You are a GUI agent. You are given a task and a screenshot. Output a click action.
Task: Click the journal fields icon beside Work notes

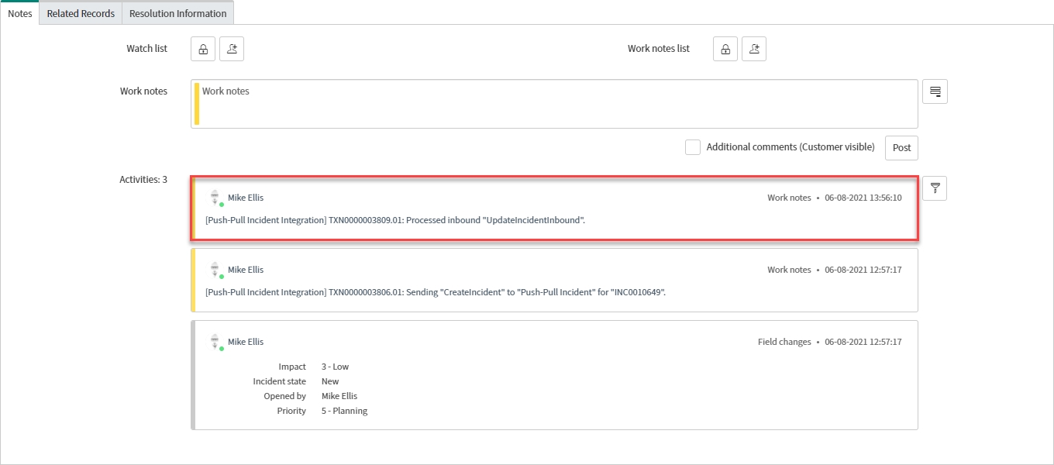(935, 91)
